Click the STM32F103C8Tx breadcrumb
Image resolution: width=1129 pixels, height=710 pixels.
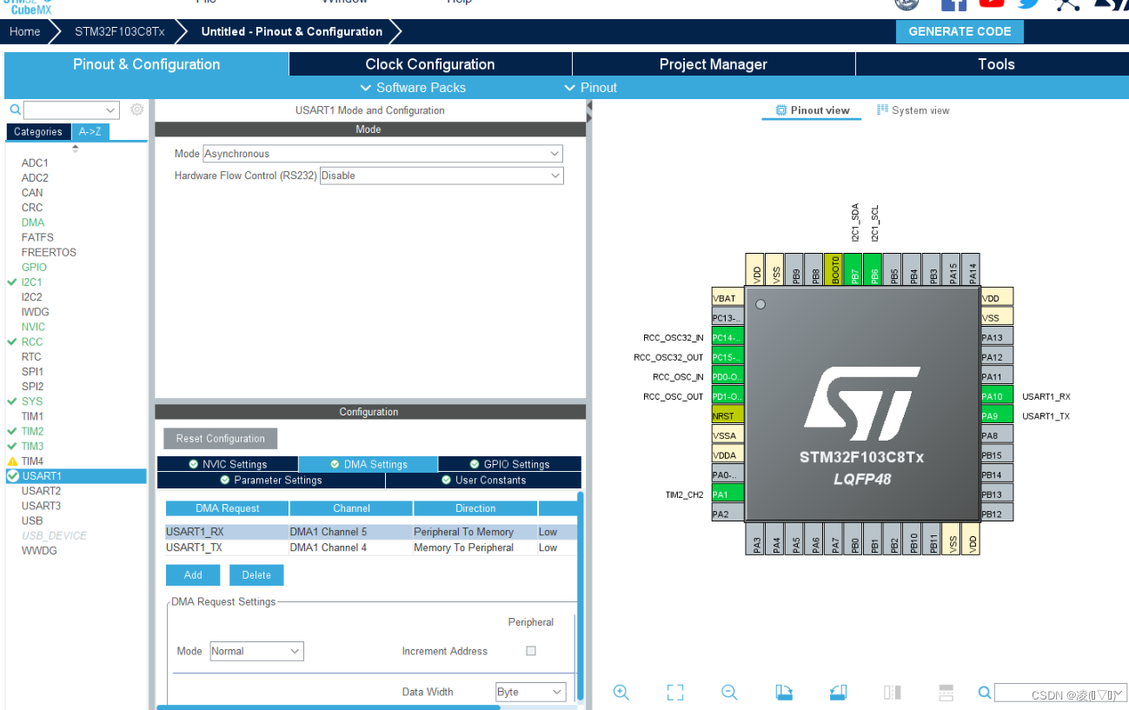click(x=119, y=31)
